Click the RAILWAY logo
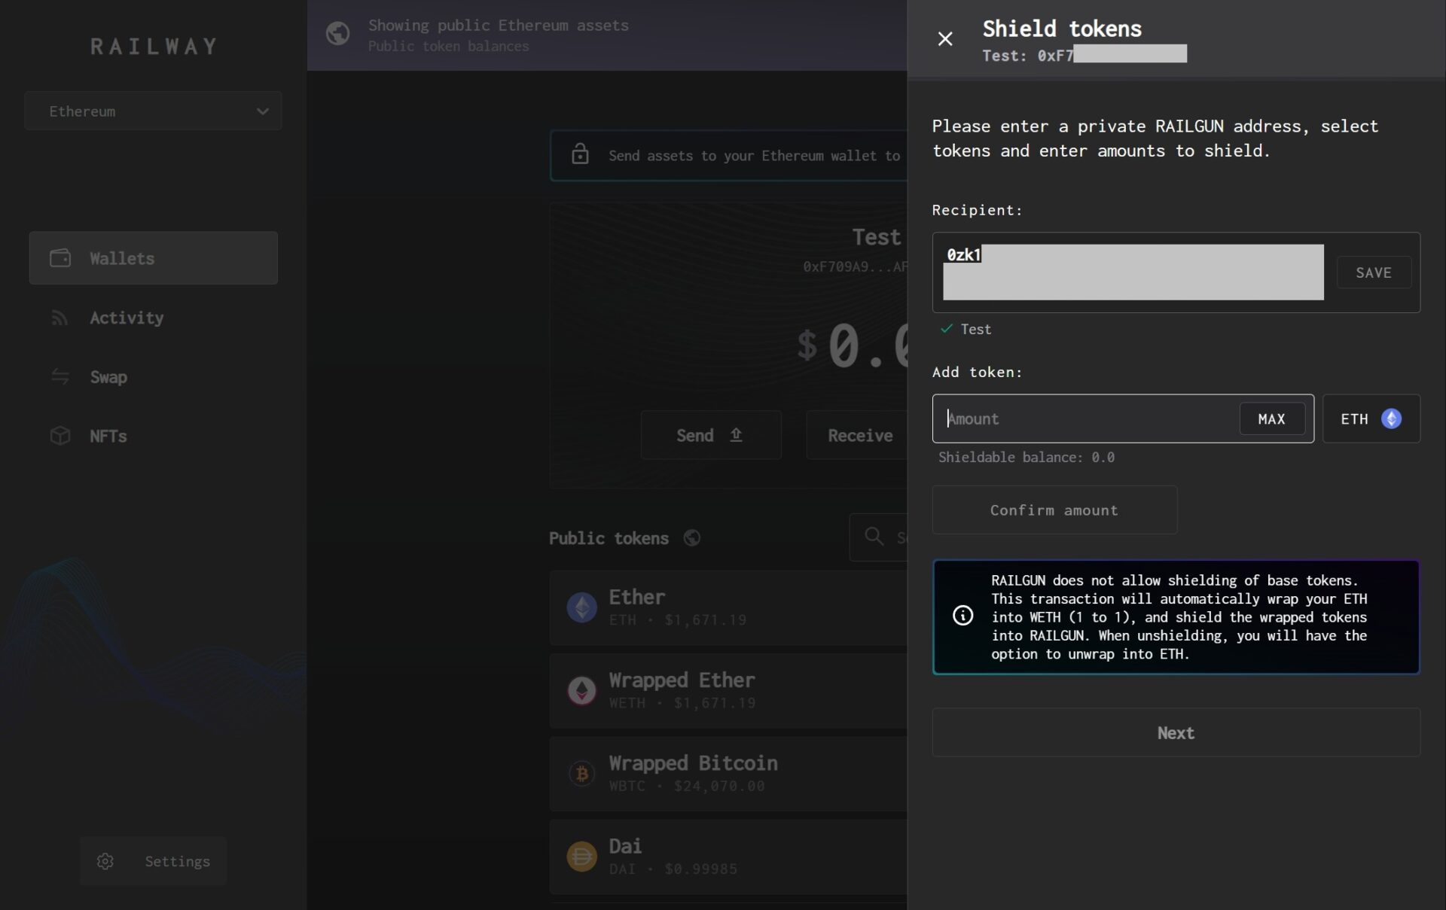1446x910 pixels. (x=154, y=47)
